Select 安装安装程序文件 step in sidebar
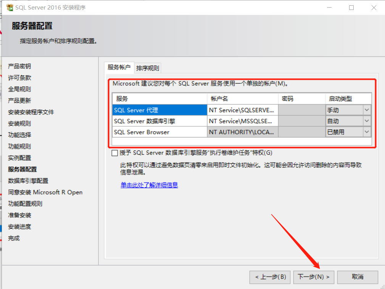Image resolution: width=385 pixels, height=289 pixels. [31, 112]
